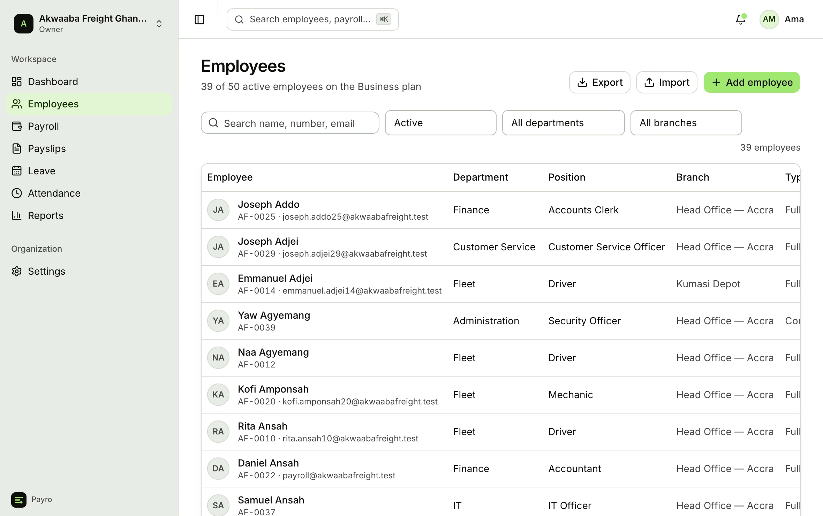This screenshot has height=516, width=823.
Task: Click the DA avatar for Daniel Ansah
Action: point(218,469)
